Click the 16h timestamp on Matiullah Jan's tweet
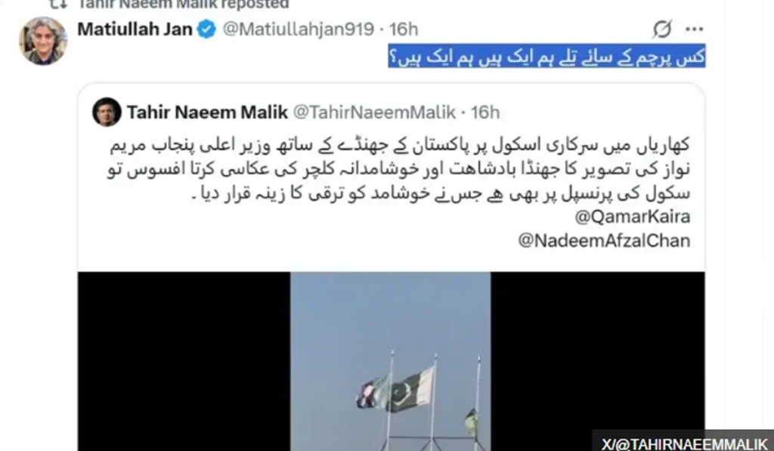 click(404, 29)
